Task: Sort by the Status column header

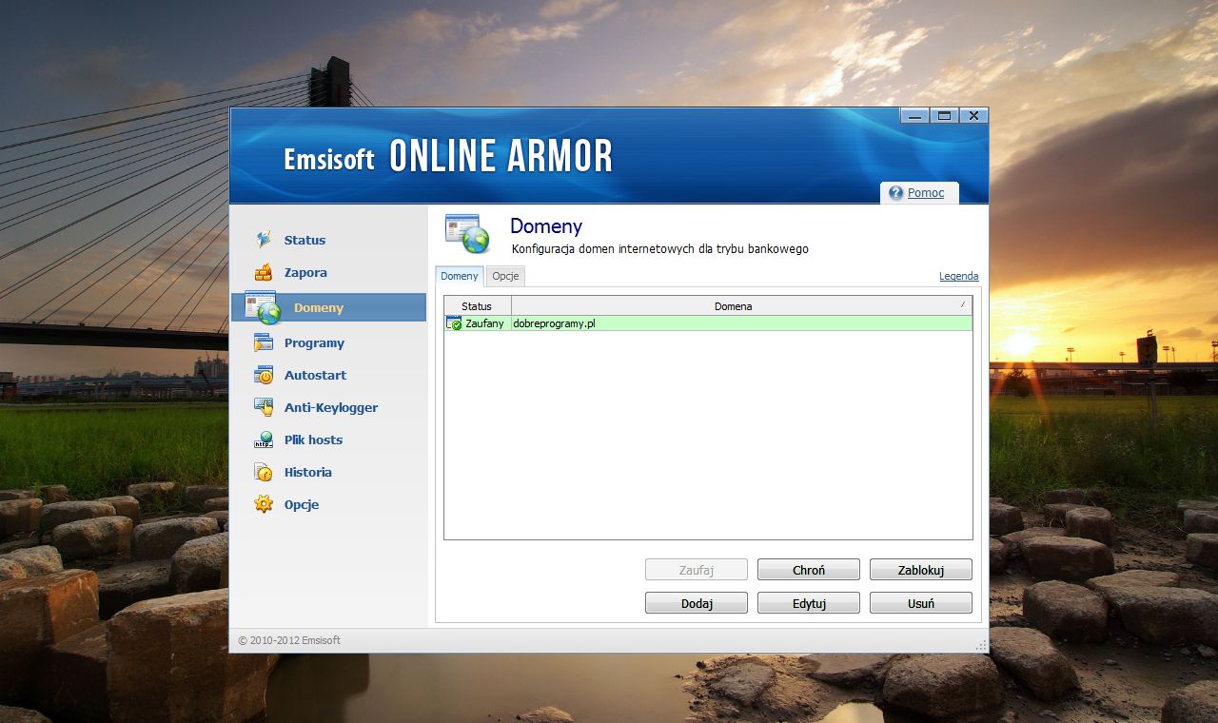Action: pos(478,306)
